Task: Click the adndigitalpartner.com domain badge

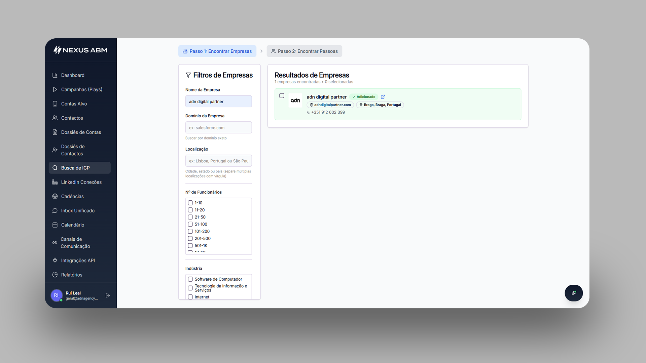Action: (x=330, y=105)
